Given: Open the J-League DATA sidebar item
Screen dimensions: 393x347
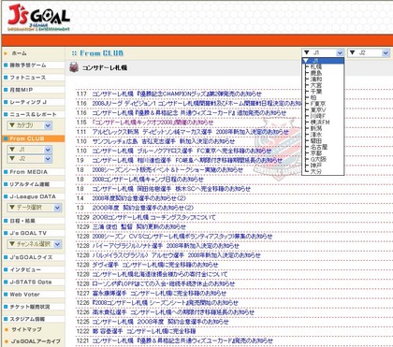Looking at the screenshot, I should (x=33, y=196).
